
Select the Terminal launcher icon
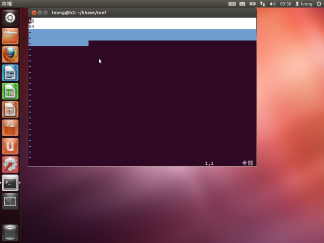pyautogui.click(x=10, y=183)
